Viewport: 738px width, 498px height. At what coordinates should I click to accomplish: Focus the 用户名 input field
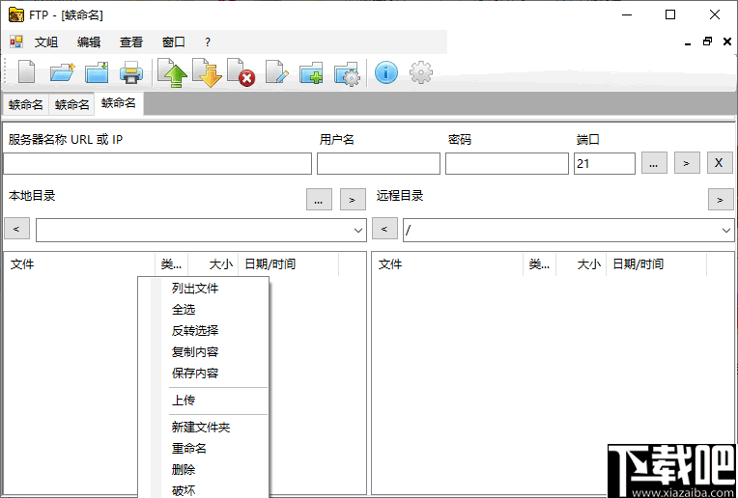pyautogui.click(x=379, y=164)
